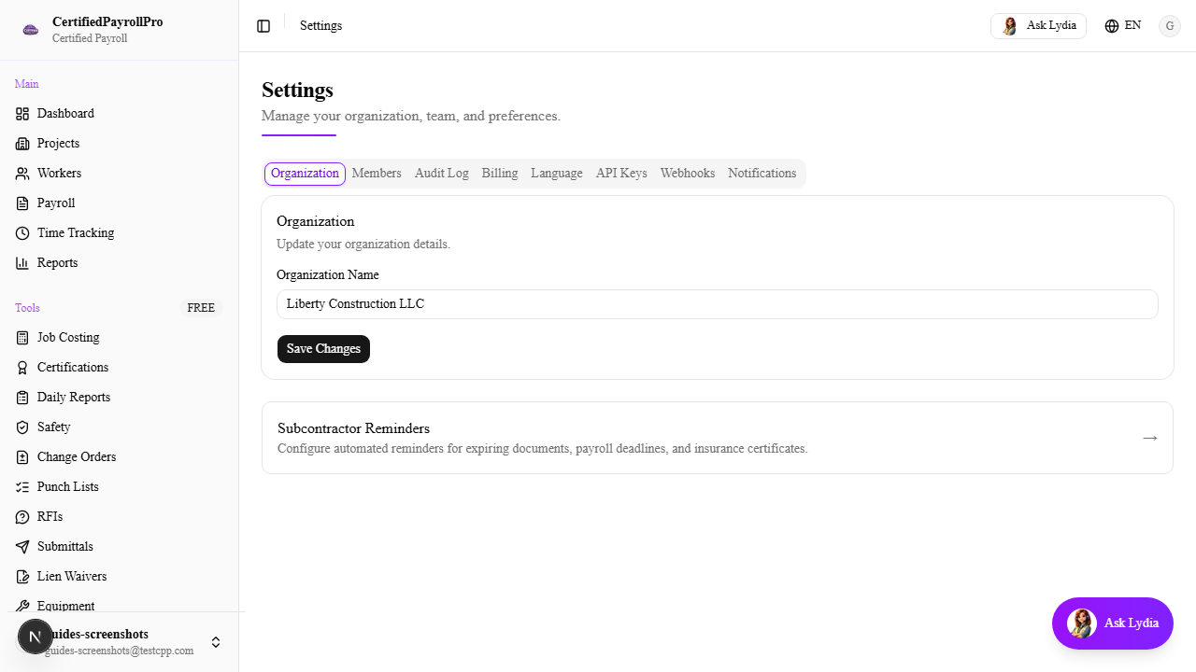Switch to the Webhooks tab
Screen dimensions: 1196x672
(688, 173)
